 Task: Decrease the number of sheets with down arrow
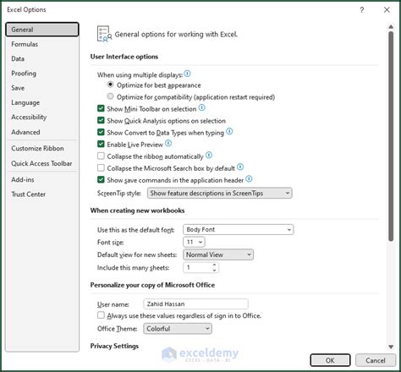214,271
